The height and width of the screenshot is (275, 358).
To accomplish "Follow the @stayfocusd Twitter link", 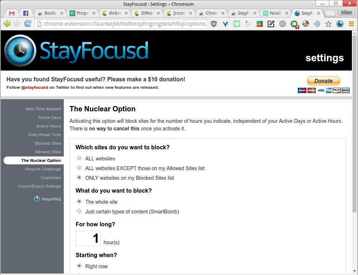I will (34, 87).
